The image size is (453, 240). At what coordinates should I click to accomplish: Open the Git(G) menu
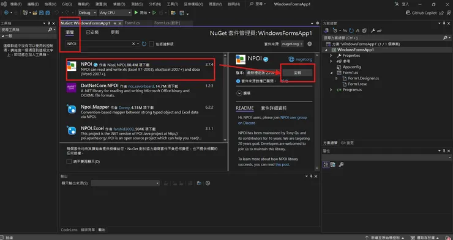click(67, 4)
